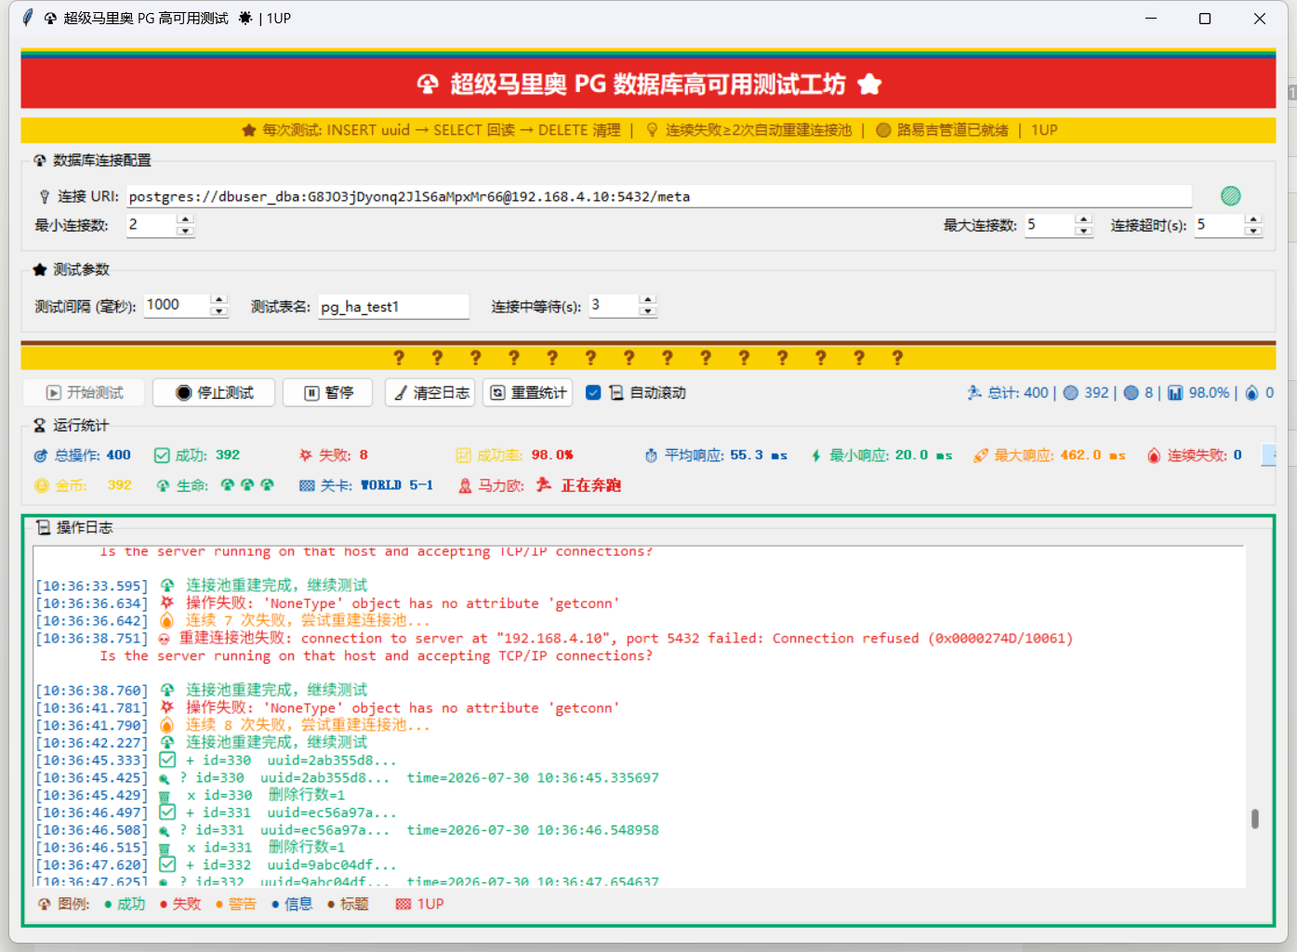Click the mushroom icon beside 图例
1297x952 pixels.
click(44, 904)
